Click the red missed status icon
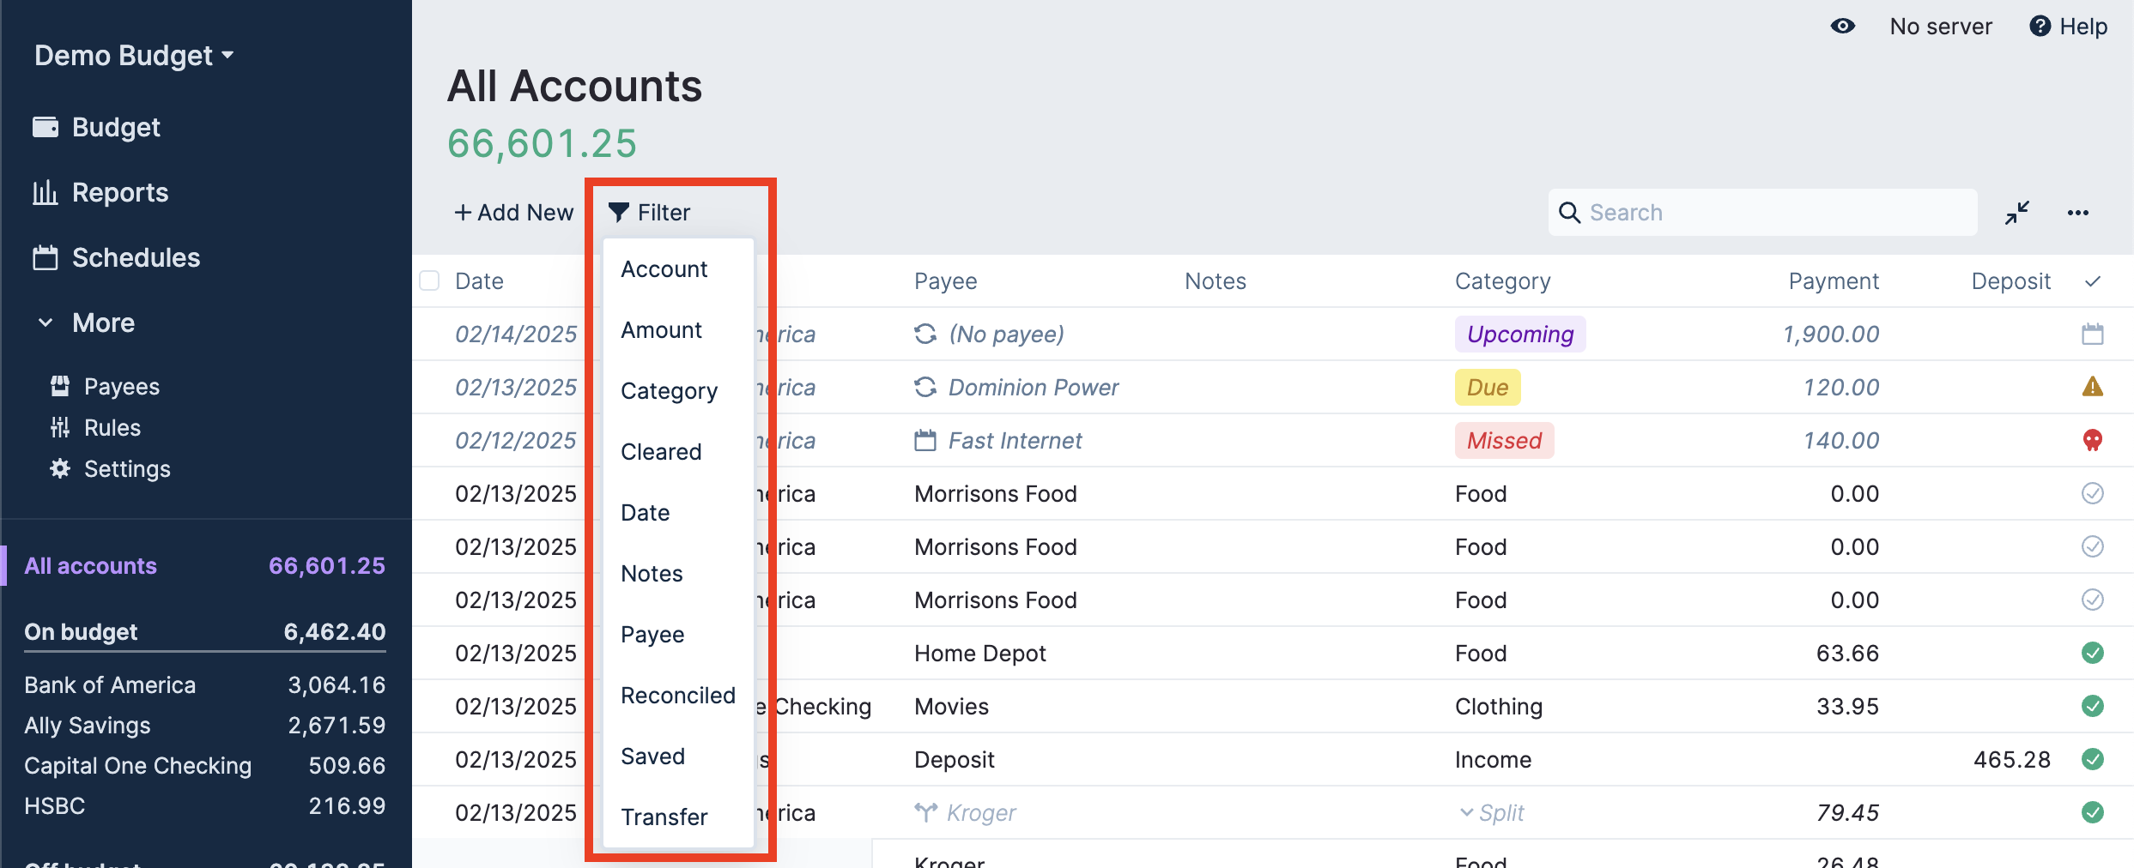This screenshot has height=868, width=2134. coord(2092,441)
